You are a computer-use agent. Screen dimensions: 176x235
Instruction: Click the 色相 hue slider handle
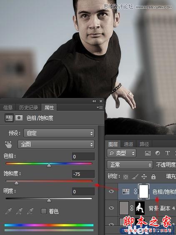[x=49, y=165]
